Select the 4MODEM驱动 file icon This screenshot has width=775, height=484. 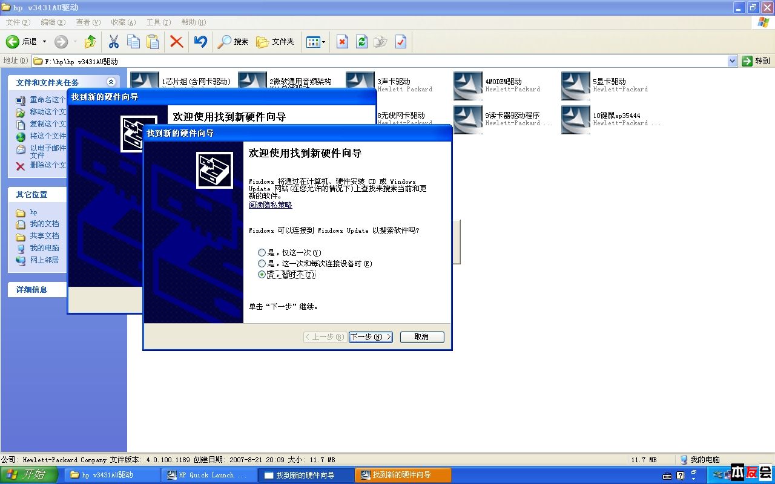tap(468, 85)
